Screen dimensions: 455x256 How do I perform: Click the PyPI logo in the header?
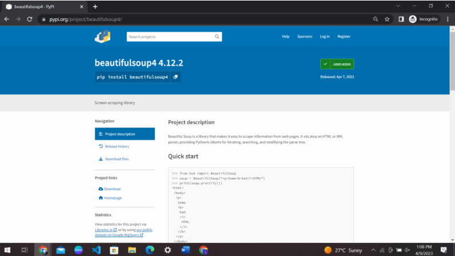102,36
